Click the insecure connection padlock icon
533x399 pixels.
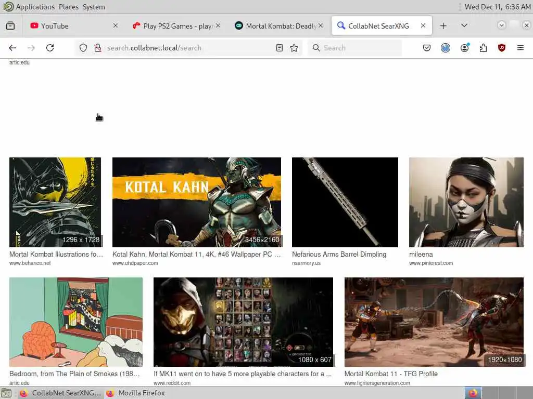coord(98,48)
